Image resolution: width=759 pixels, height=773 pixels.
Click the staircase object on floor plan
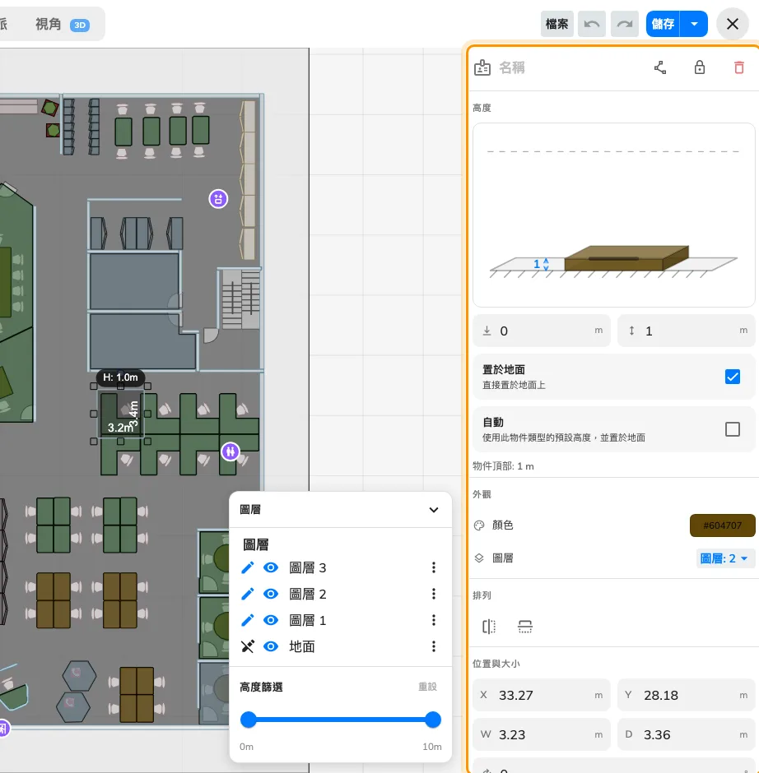click(x=240, y=299)
